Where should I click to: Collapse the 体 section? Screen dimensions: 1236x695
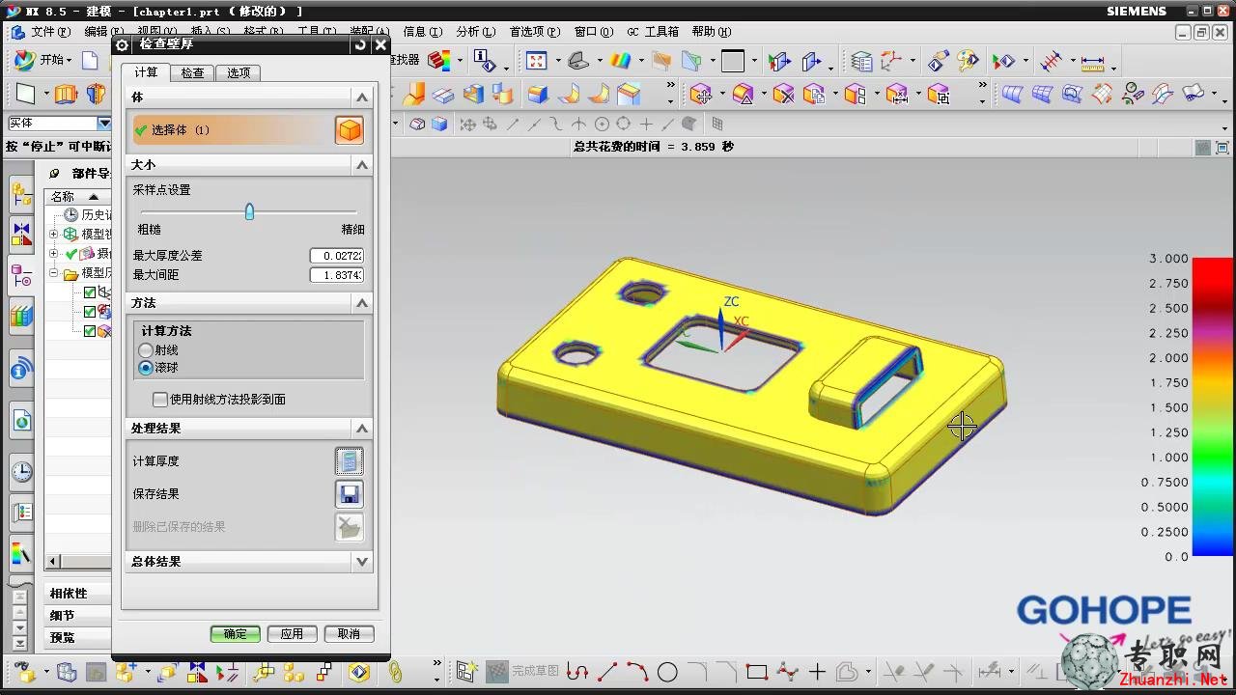362,97
